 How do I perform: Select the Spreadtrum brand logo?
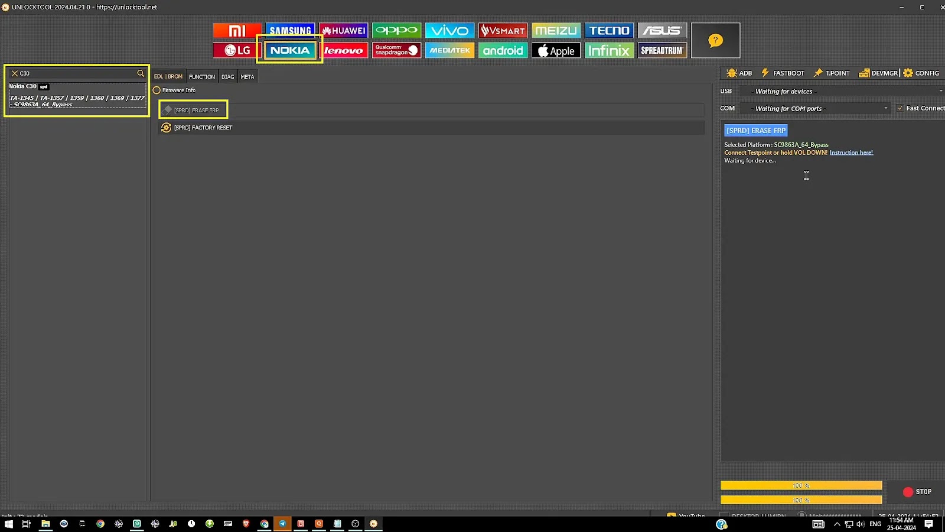[662, 50]
